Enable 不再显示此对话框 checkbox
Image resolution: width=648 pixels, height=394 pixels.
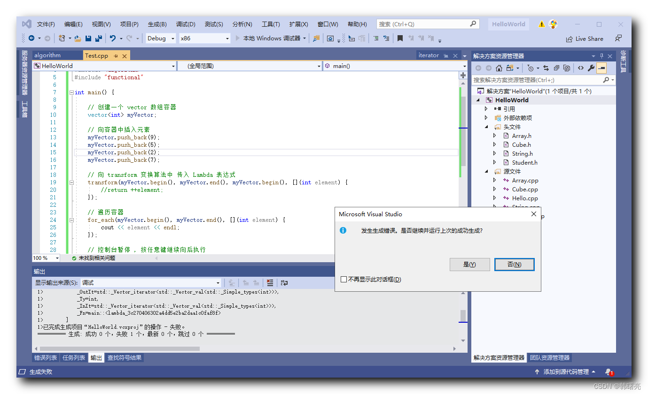pyautogui.click(x=344, y=280)
